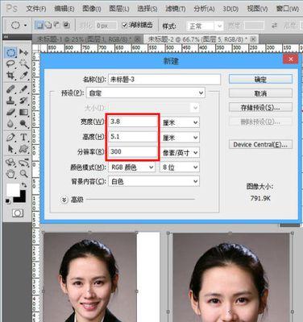
Task: Open the 图层(L) menu
Action: coord(119,9)
